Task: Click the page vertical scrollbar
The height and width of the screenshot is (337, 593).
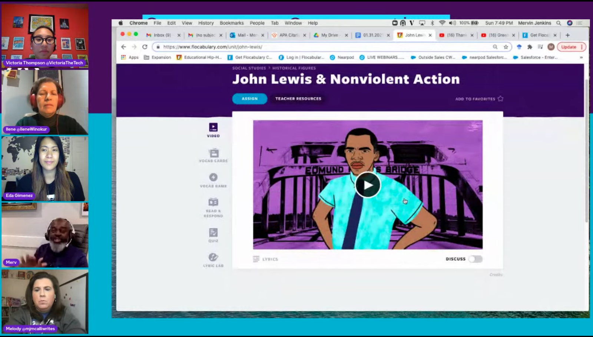Action: tap(586, 150)
